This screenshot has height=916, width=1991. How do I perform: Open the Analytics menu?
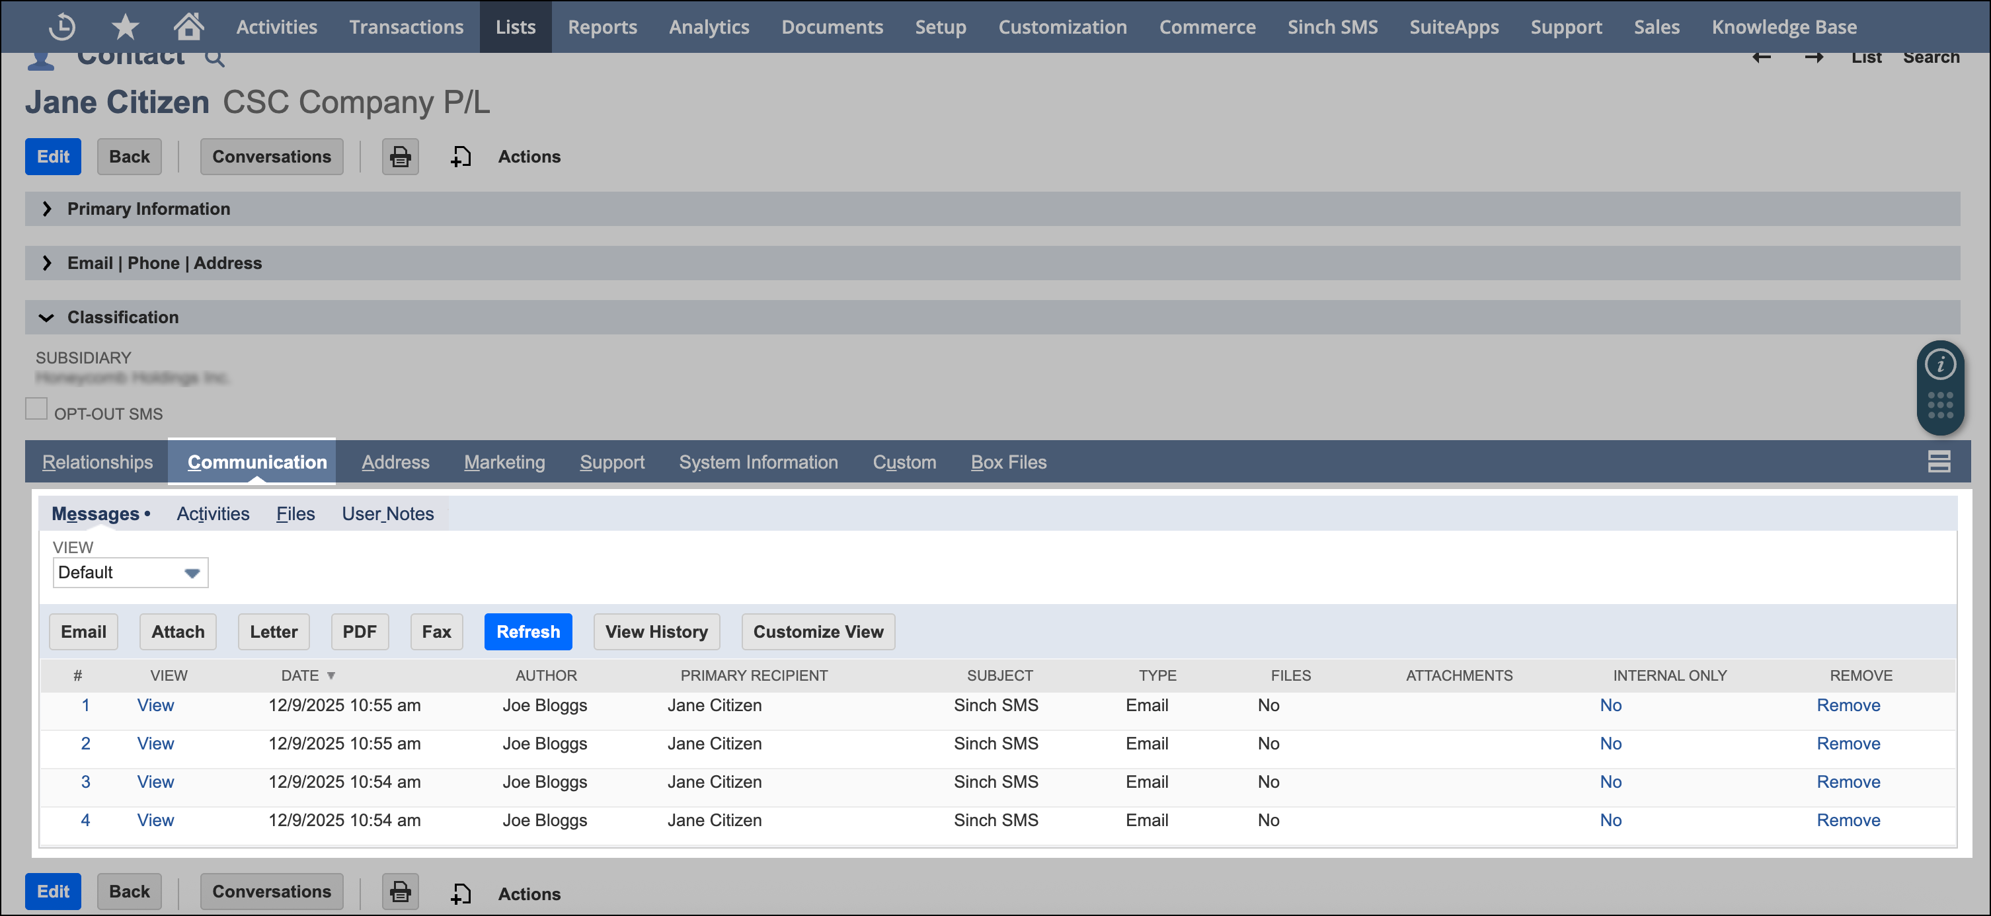click(x=709, y=27)
